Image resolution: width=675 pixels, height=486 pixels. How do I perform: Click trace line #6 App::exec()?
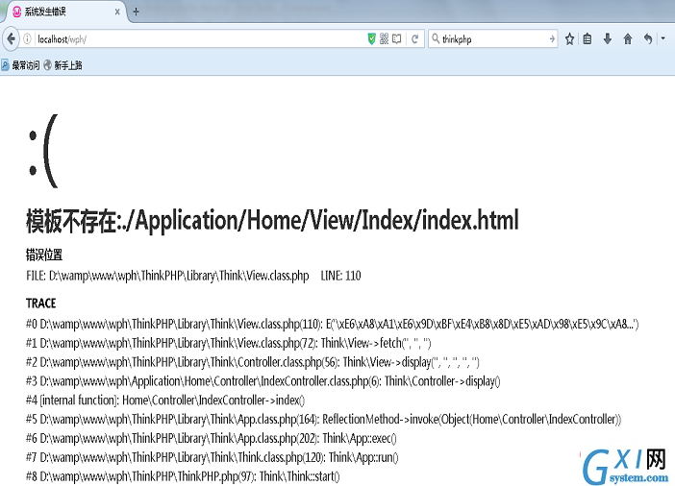coord(212,438)
